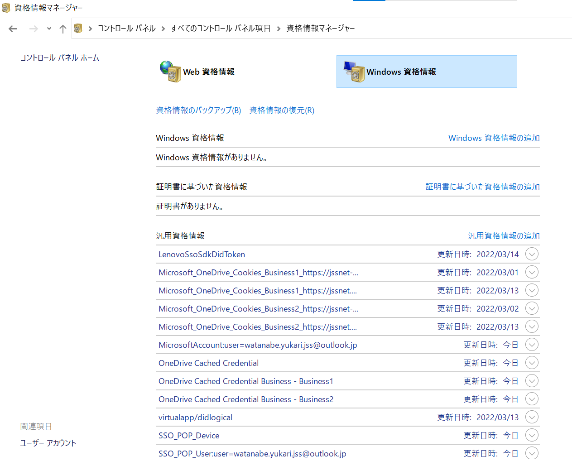Image resolution: width=572 pixels, height=461 pixels.
Task: Select the 資格情報マネージャー breadcrumb
Action: pyautogui.click(x=321, y=28)
